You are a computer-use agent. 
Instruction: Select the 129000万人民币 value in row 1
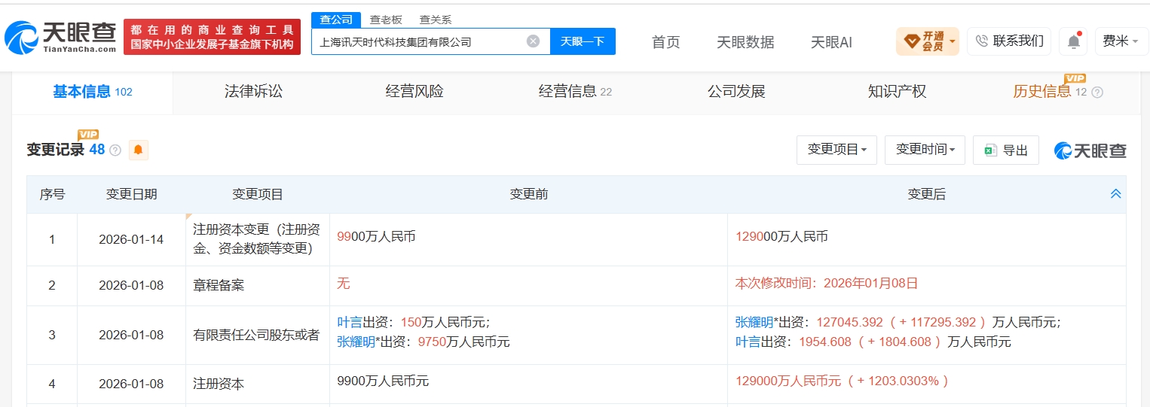coord(781,236)
